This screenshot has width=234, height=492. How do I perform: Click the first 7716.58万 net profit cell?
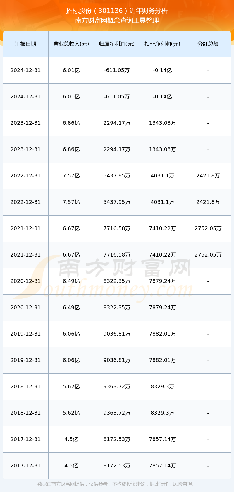(x=117, y=228)
